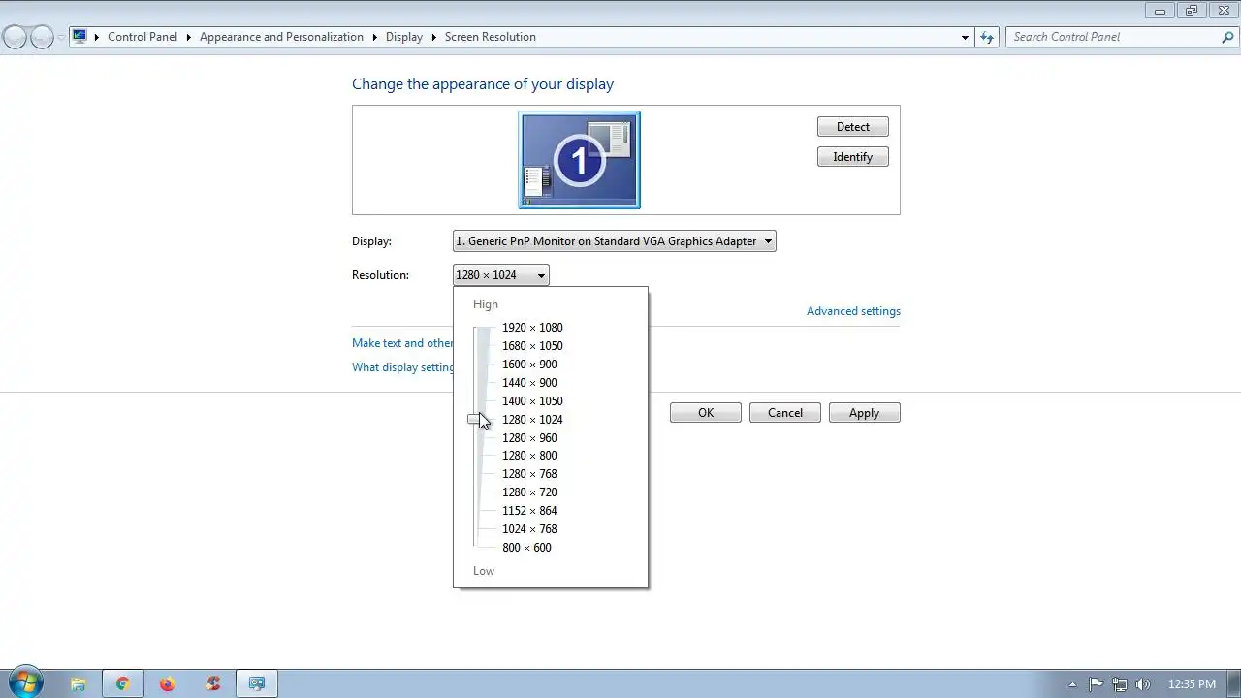This screenshot has height=698, width=1241.
Task: Select the monitor 1 display thumbnail
Action: click(579, 160)
